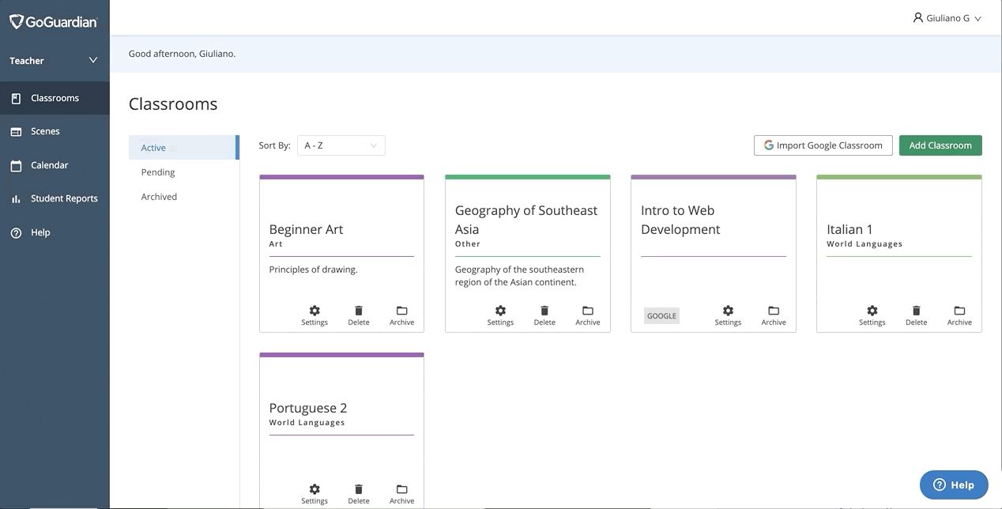The width and height of the screenshot is (1002, 509).
Task: Open Giuliano G account menu
Action: (947, 18)
